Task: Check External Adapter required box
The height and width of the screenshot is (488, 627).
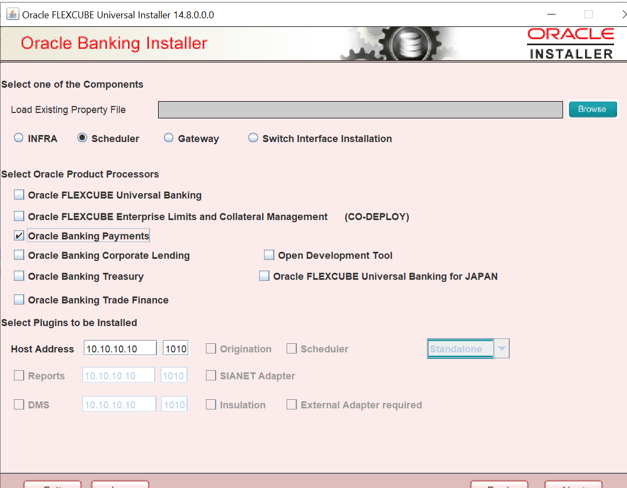Action: coord(291,405)
